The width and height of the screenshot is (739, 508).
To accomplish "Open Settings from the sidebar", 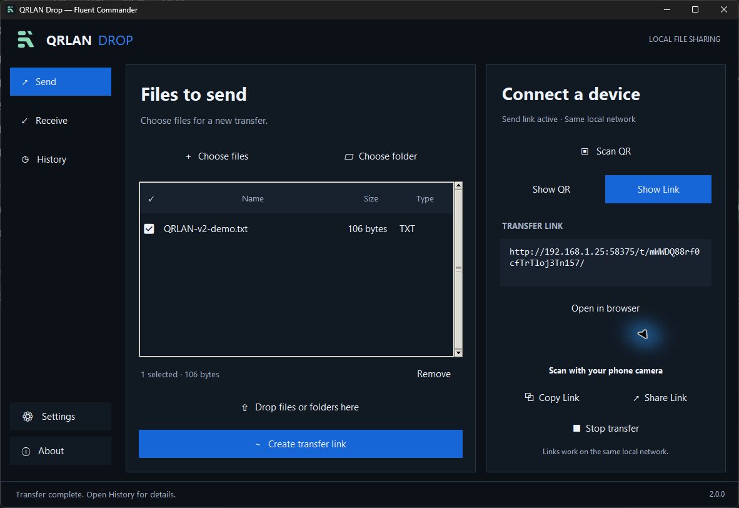I will 60,417.
